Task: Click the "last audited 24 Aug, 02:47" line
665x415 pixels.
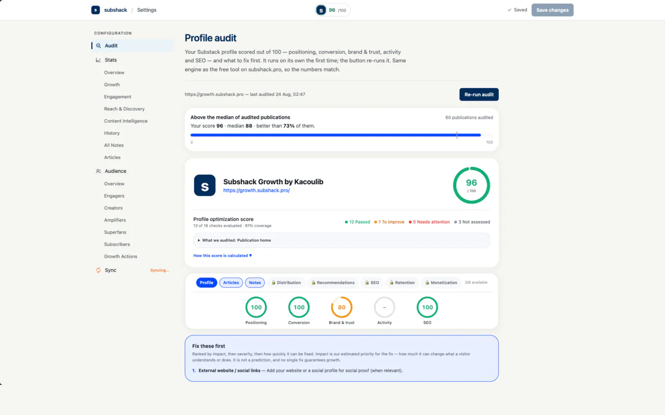Action: (277, 94)
